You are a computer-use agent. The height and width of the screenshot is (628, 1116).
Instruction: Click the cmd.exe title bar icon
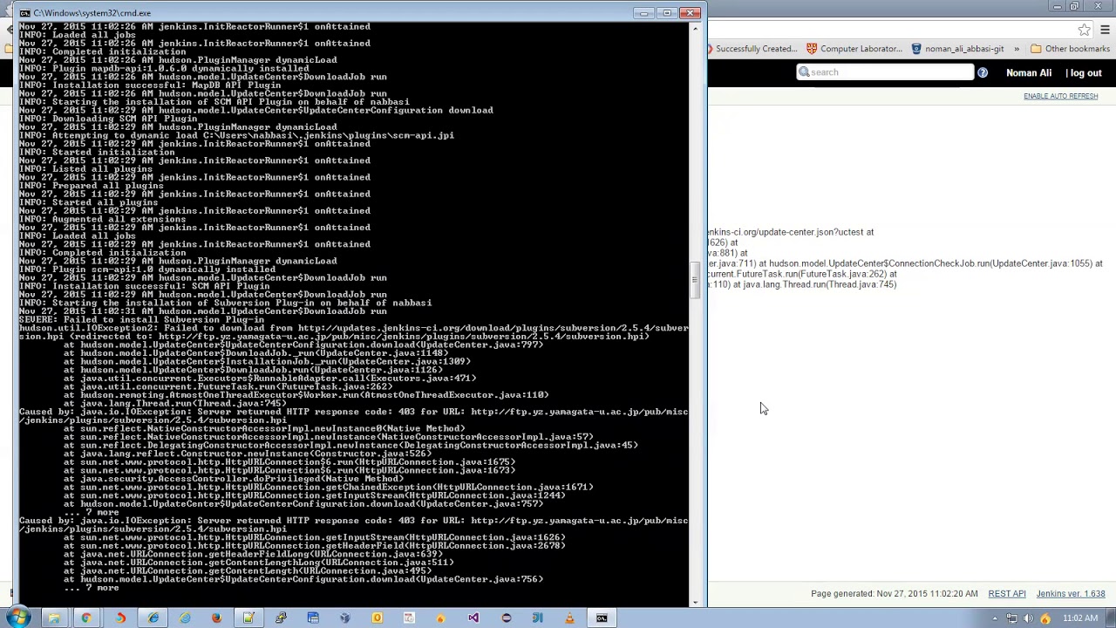[24, 13]
